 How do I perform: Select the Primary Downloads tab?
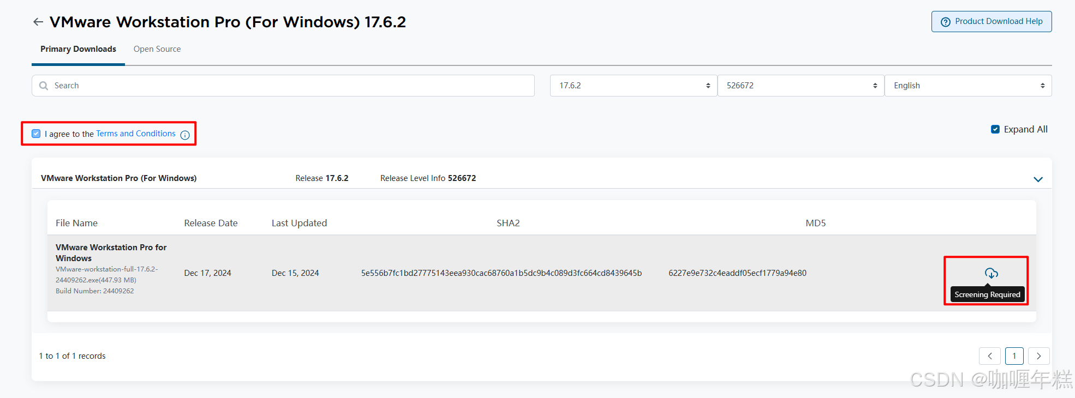point(78,49)
